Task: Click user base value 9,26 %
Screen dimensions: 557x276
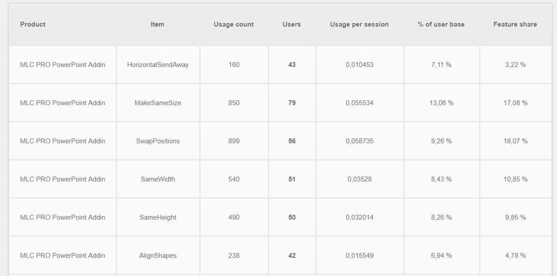Action: 441,141
